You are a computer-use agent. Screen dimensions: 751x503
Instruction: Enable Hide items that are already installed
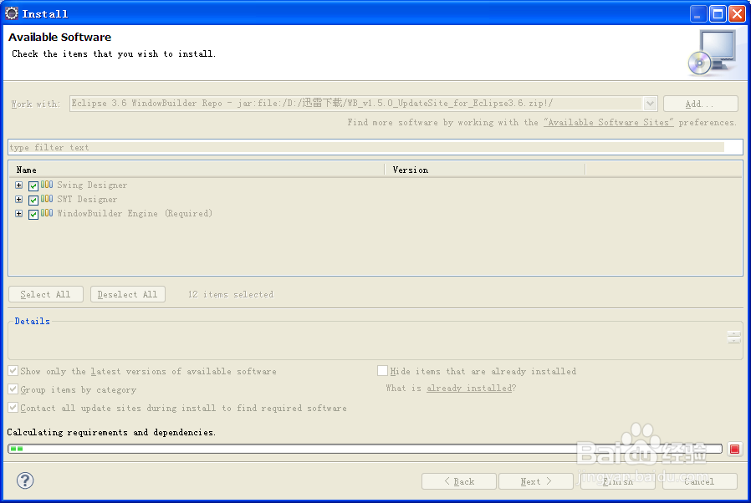pos(382,371)
